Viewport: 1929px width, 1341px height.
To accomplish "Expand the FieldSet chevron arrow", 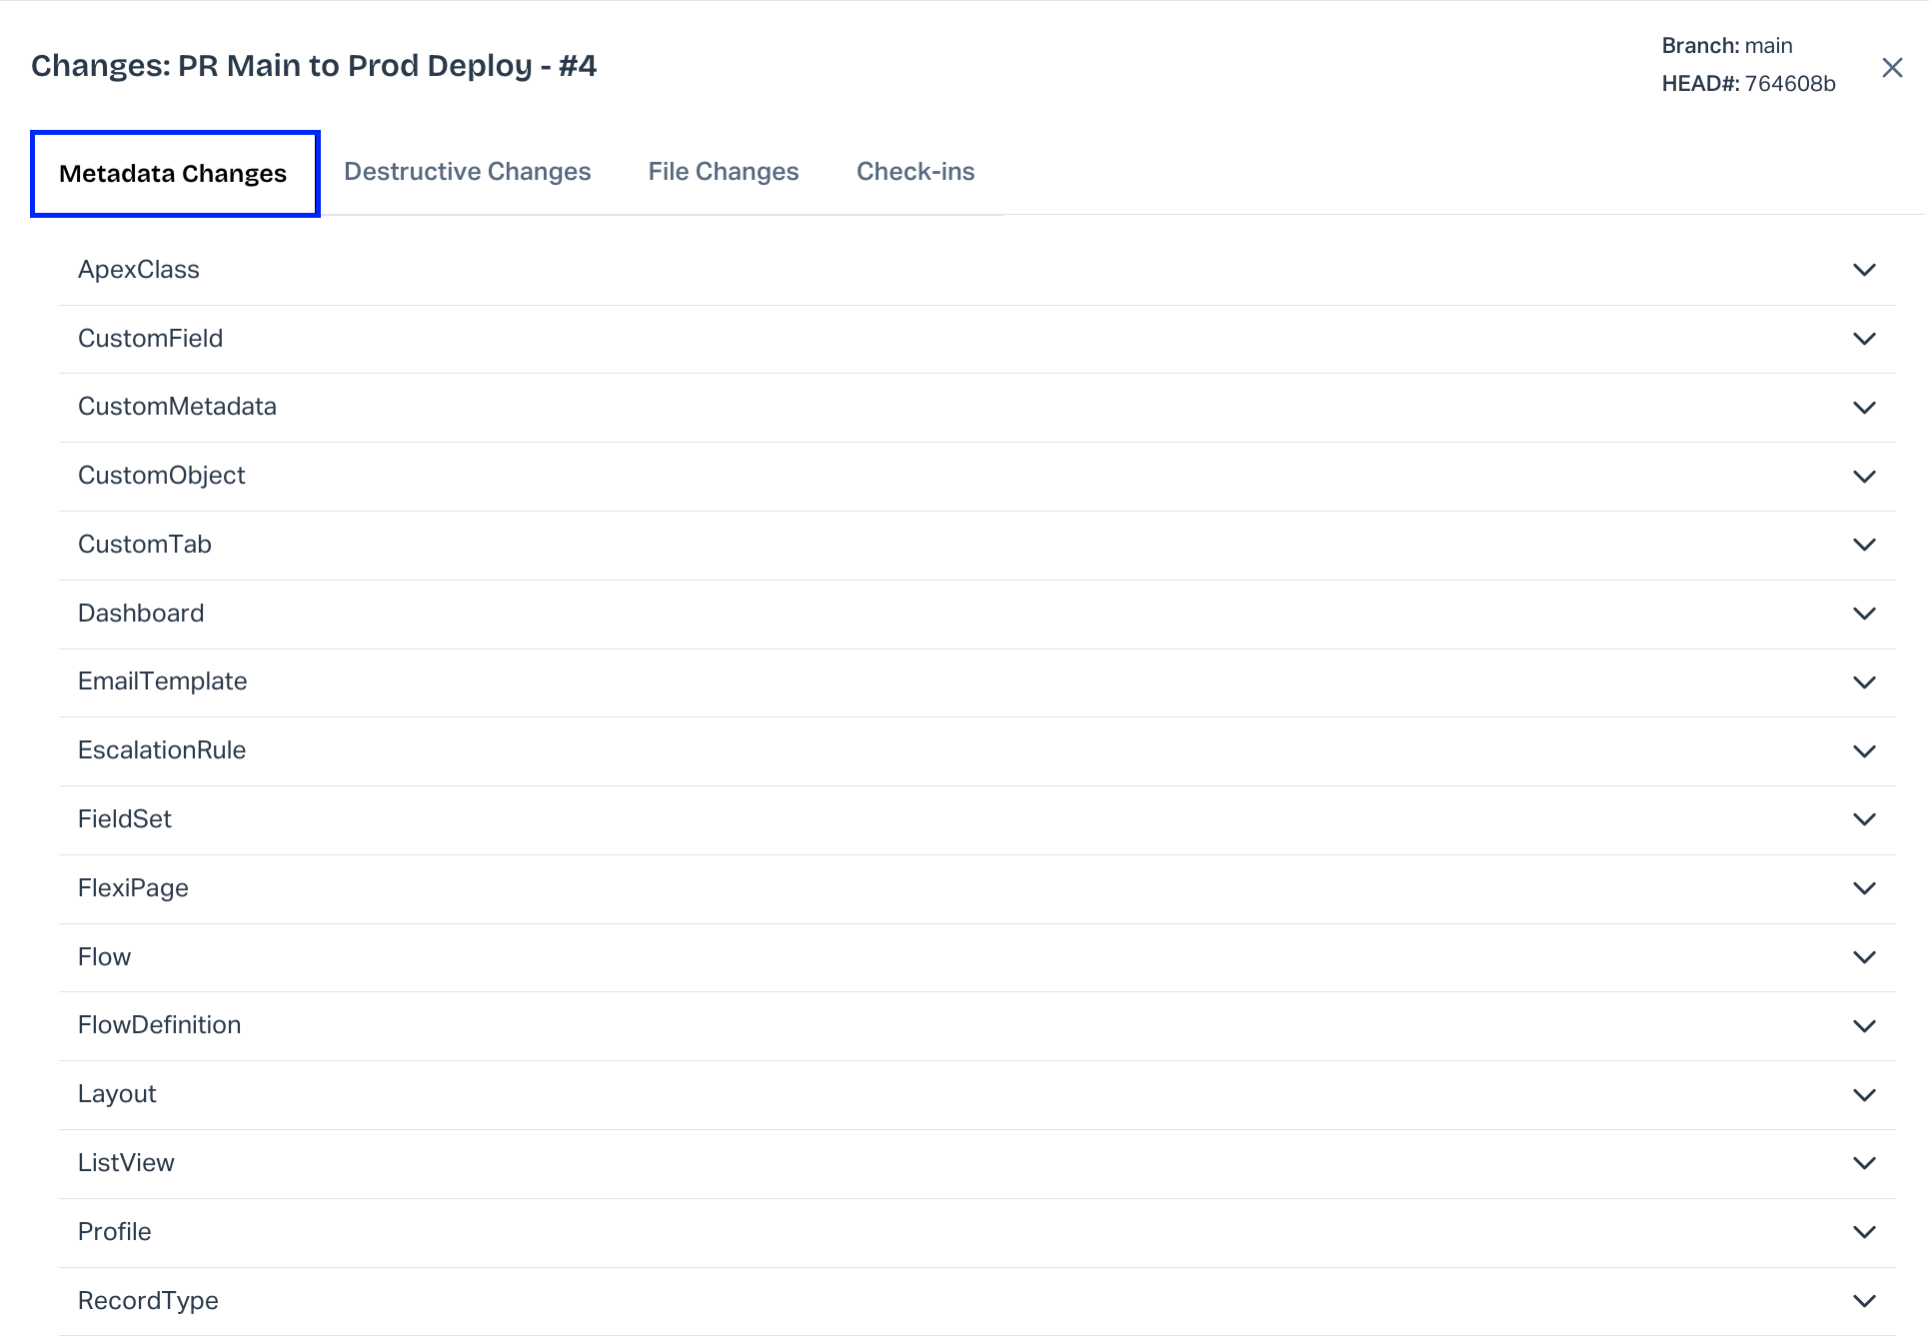I will click(x=1864, y=819).
